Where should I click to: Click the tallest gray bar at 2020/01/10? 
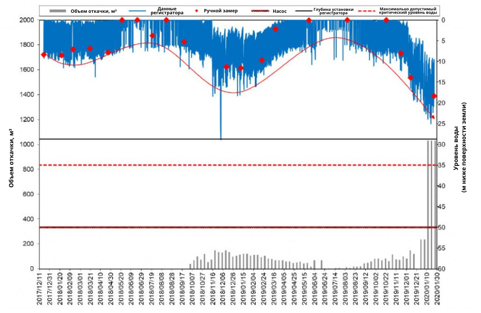(428, 205)
